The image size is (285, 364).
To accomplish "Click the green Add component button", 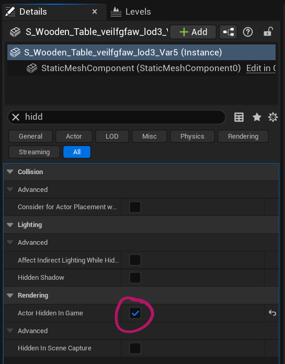I will [x=193, y=32].
